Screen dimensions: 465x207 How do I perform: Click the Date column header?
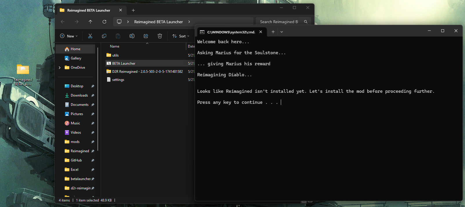191,46
